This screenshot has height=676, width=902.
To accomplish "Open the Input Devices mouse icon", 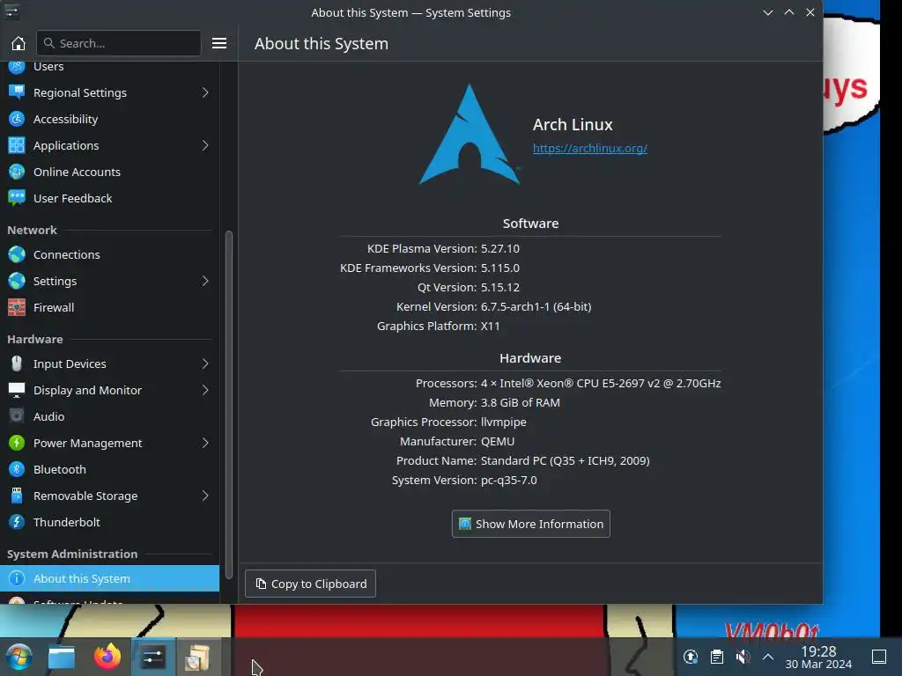I will click(x=17, y=364).
